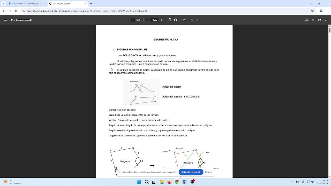
Task: Click the scrollbar up arrow
Action: coord(329,26)
